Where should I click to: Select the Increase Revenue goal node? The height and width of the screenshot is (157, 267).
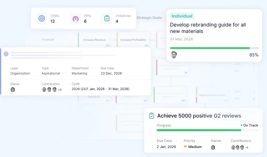[94, 39]
